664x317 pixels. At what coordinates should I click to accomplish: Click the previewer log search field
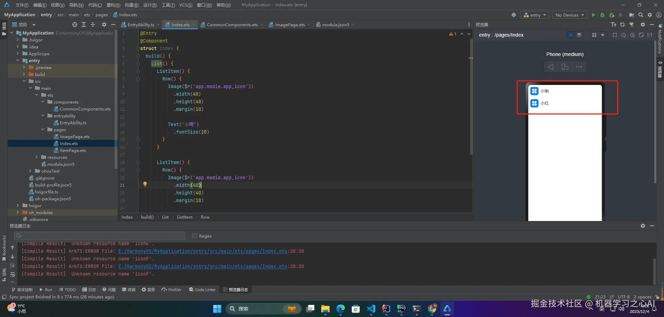click(100, 236)
